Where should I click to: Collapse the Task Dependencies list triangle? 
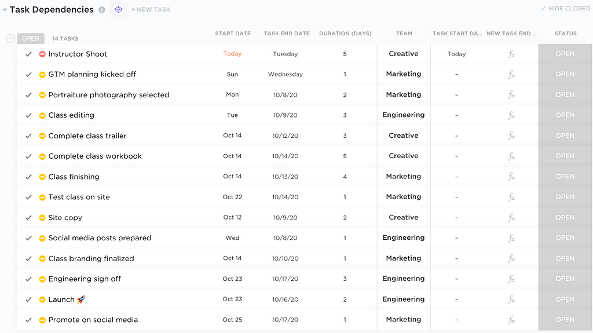tap(5, 10)
